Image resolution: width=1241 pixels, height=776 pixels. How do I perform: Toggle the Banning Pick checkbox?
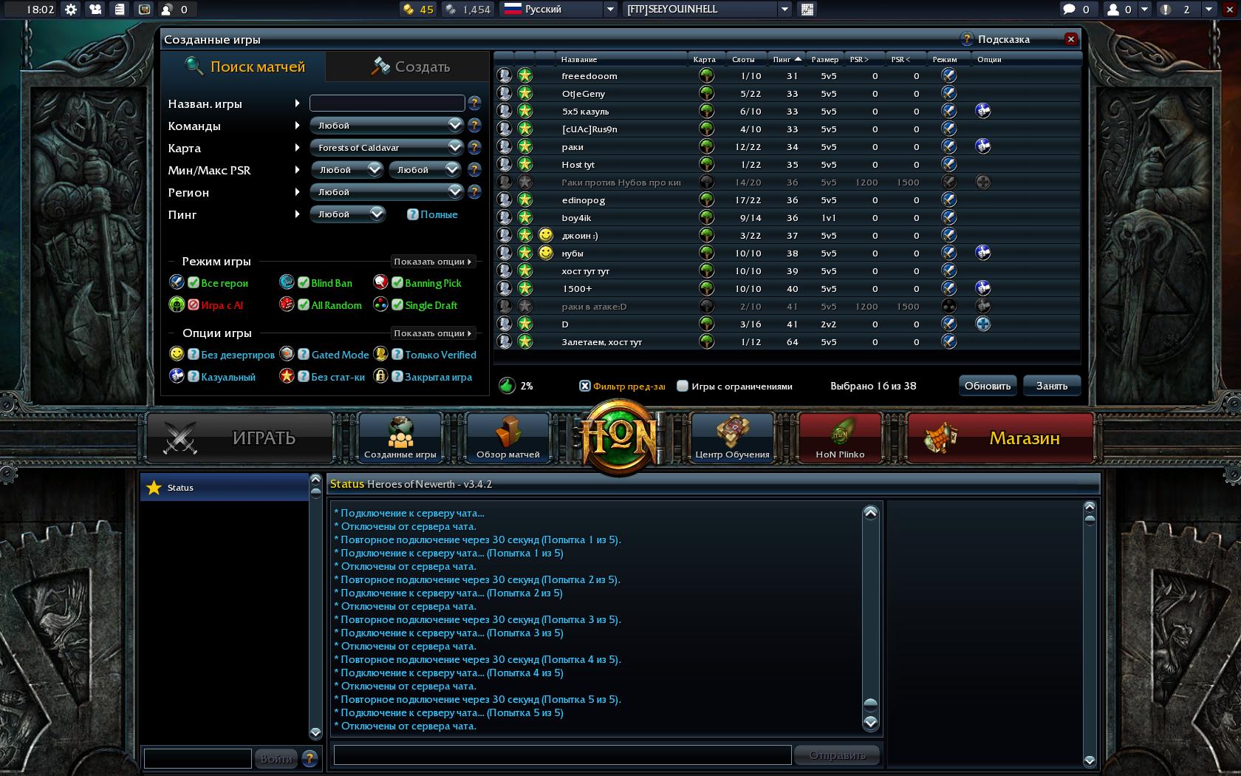pos(397,282)
